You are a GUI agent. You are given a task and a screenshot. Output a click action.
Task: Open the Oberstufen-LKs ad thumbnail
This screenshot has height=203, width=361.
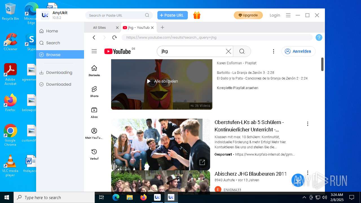160,144
